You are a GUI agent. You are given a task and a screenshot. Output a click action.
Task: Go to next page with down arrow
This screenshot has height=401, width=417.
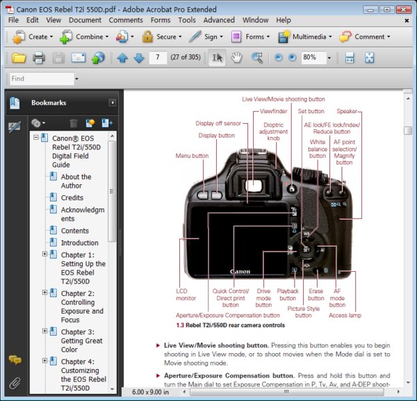[138, 58]
